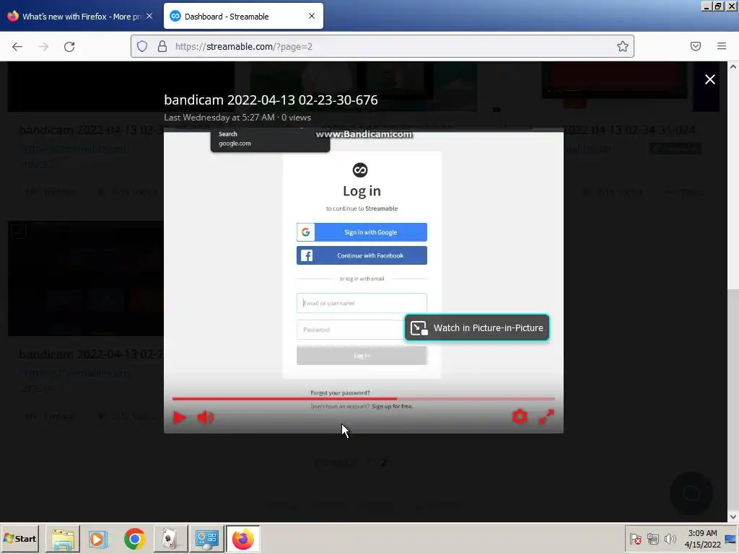Click Sign up for free in video
Screen dimensions: 739x554
(x=392, y=406)
